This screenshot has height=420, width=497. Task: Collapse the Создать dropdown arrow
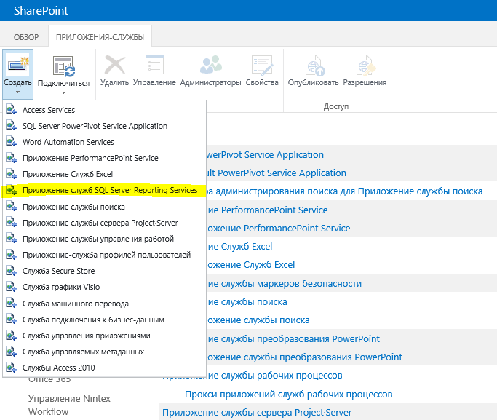pos(17,92)
